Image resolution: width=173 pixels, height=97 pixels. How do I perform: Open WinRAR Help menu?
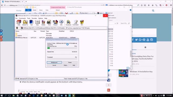point(46,18)
